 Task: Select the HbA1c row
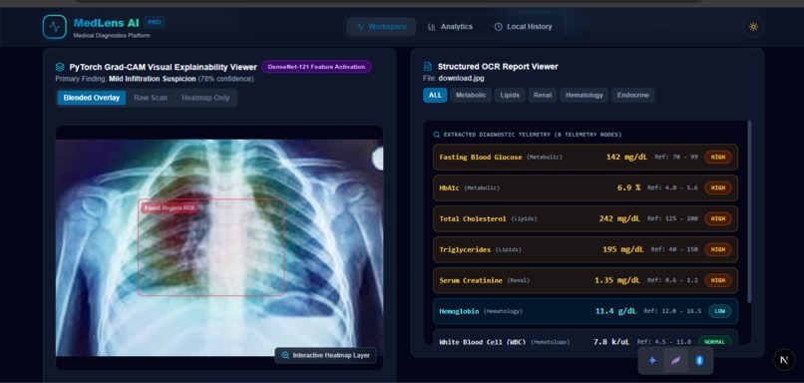click(x=586, y=188)
